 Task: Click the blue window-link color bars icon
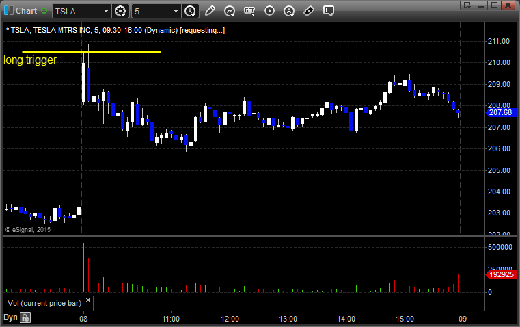9,11
